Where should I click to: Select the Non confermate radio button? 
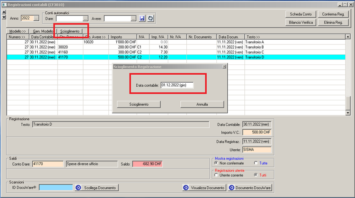(216, 163)
